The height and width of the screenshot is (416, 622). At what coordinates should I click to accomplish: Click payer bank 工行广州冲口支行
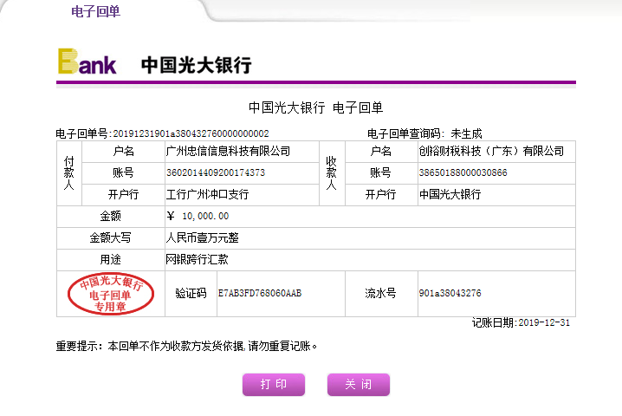coord(207,194)
